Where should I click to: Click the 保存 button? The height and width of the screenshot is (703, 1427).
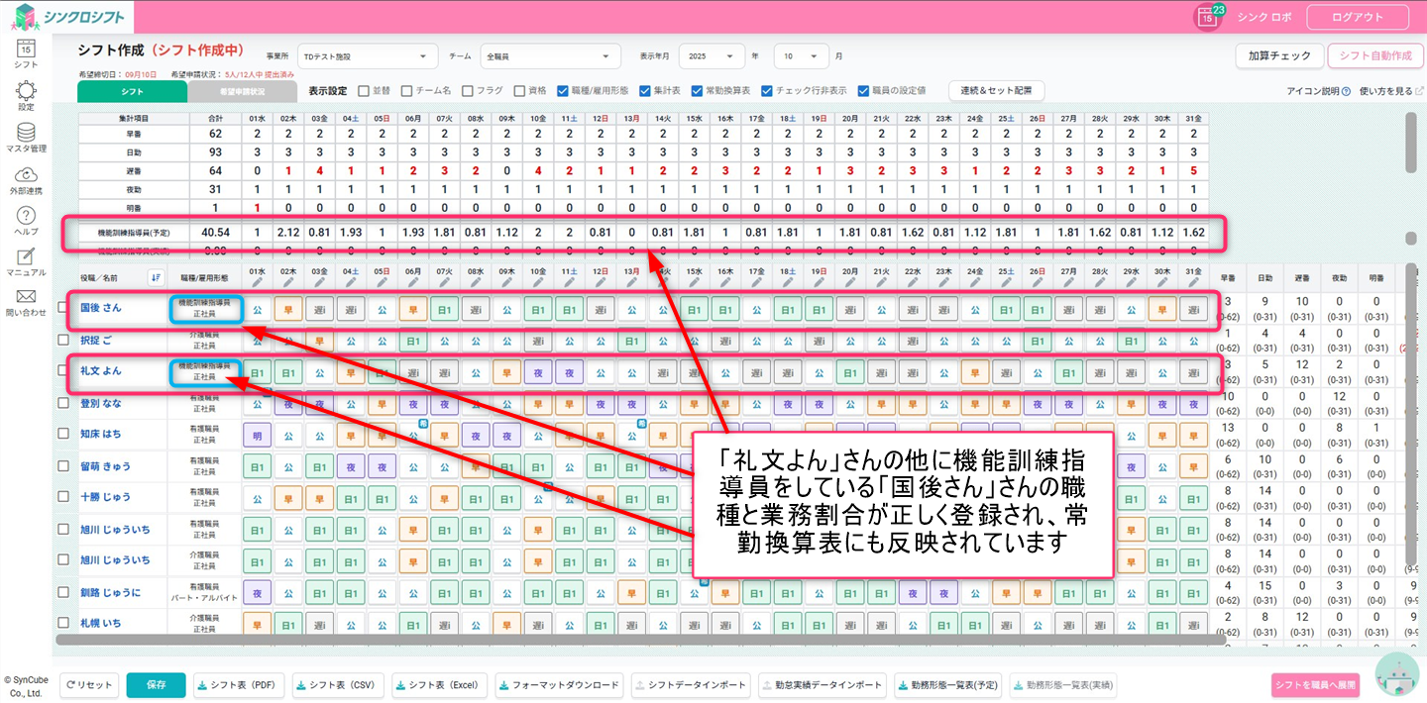click(x=156, y=685)
